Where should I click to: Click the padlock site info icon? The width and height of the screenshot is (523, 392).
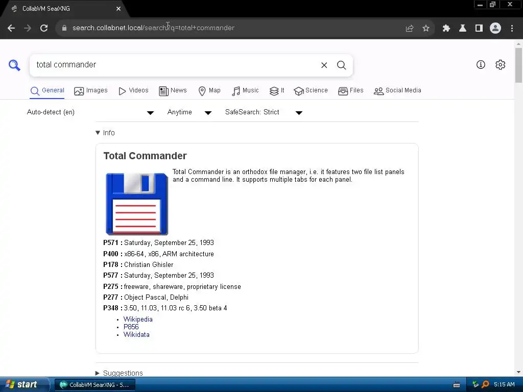coord(64,28)
